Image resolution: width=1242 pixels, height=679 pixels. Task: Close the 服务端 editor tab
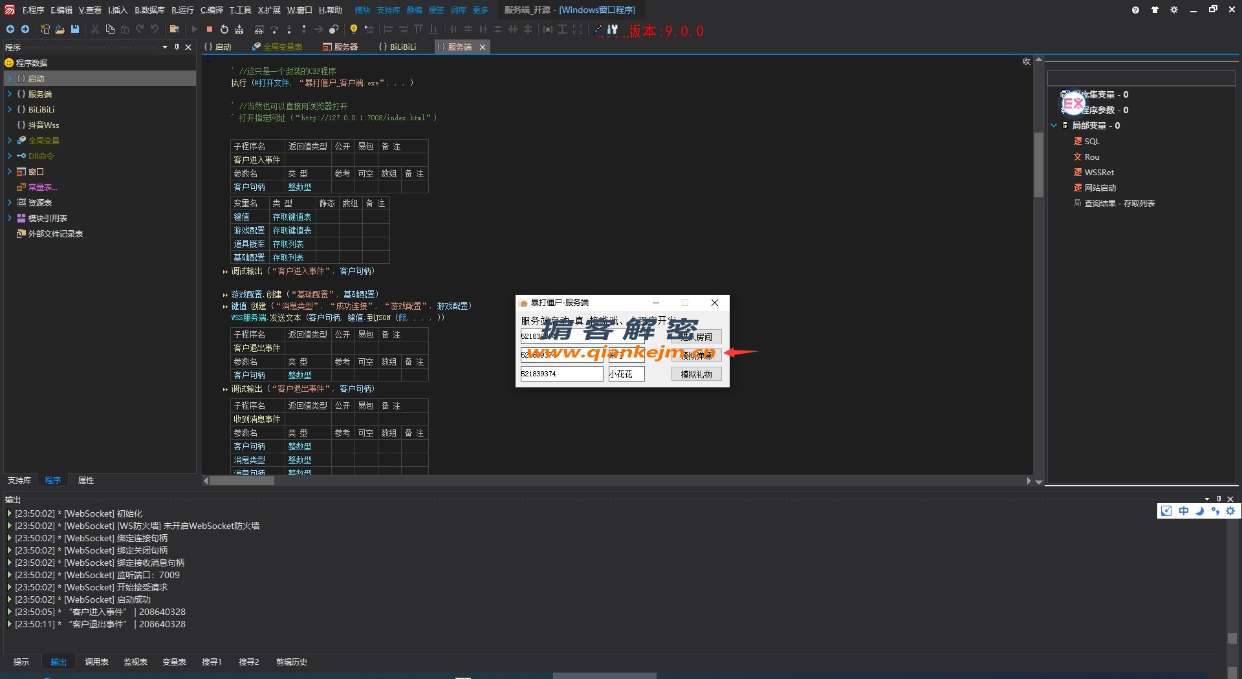click(482, 47)
